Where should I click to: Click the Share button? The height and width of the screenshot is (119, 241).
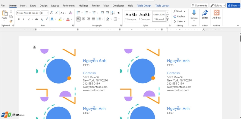[234, 5]
